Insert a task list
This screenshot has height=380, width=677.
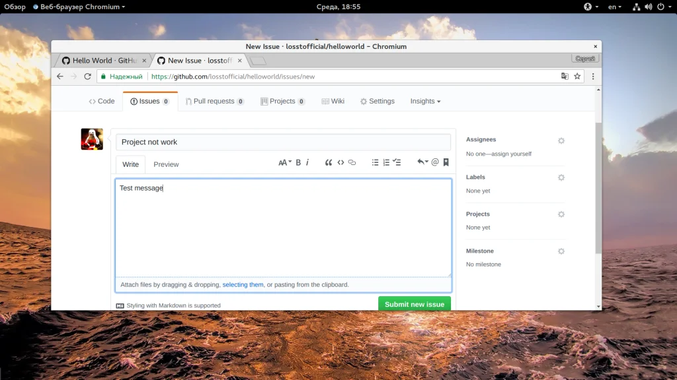[x=397, y=162]
